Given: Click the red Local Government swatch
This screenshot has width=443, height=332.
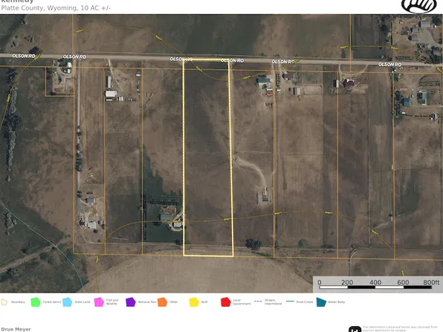Looking at the screenshot, I should pyautogui.click(x=226, y=302).
